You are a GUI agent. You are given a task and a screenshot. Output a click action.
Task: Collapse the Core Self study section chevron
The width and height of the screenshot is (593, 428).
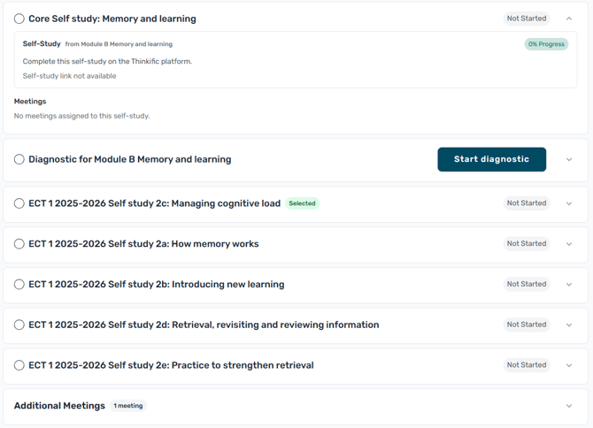coord(569,19)
